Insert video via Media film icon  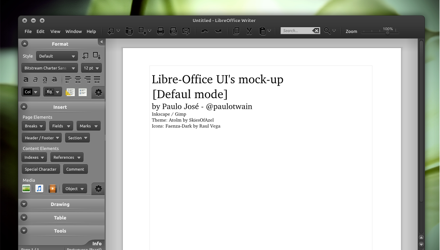click(52, 188)
